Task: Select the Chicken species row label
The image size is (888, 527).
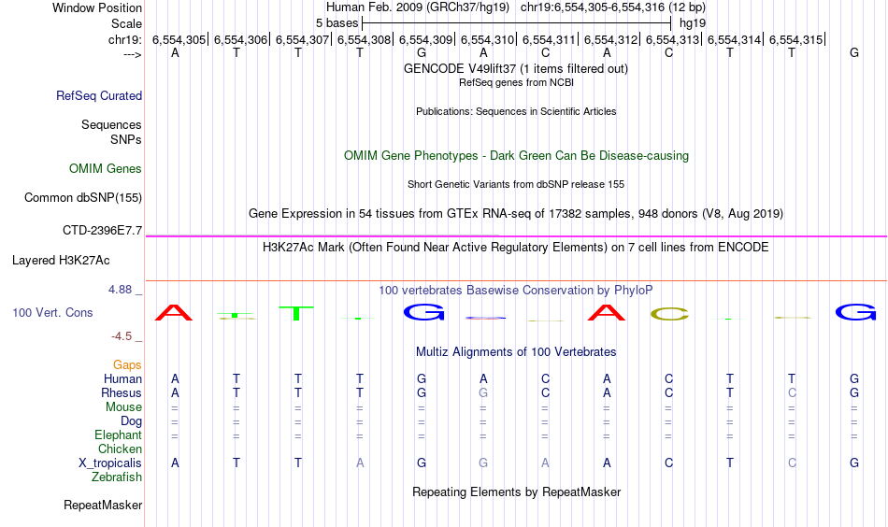Action: (x=120, y=449)
